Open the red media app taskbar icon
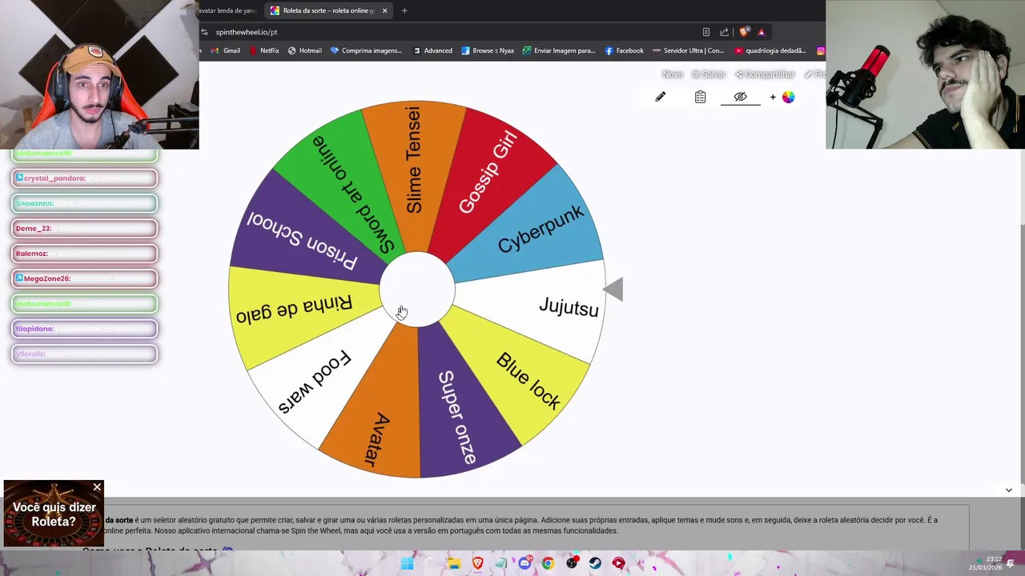Image resolution: width=1025 pixels, height=576 pixels. tap(618, 563)
